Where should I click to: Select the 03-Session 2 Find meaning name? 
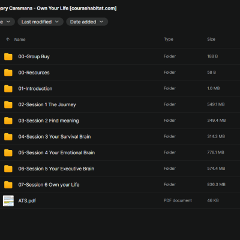click(x=49, y=121)
